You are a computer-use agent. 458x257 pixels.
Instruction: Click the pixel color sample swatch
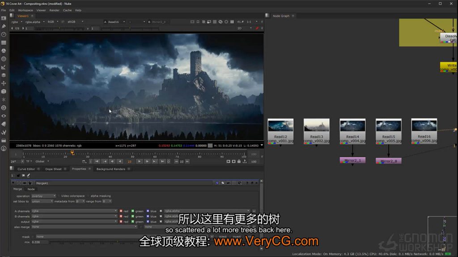(x=210, y=145)
